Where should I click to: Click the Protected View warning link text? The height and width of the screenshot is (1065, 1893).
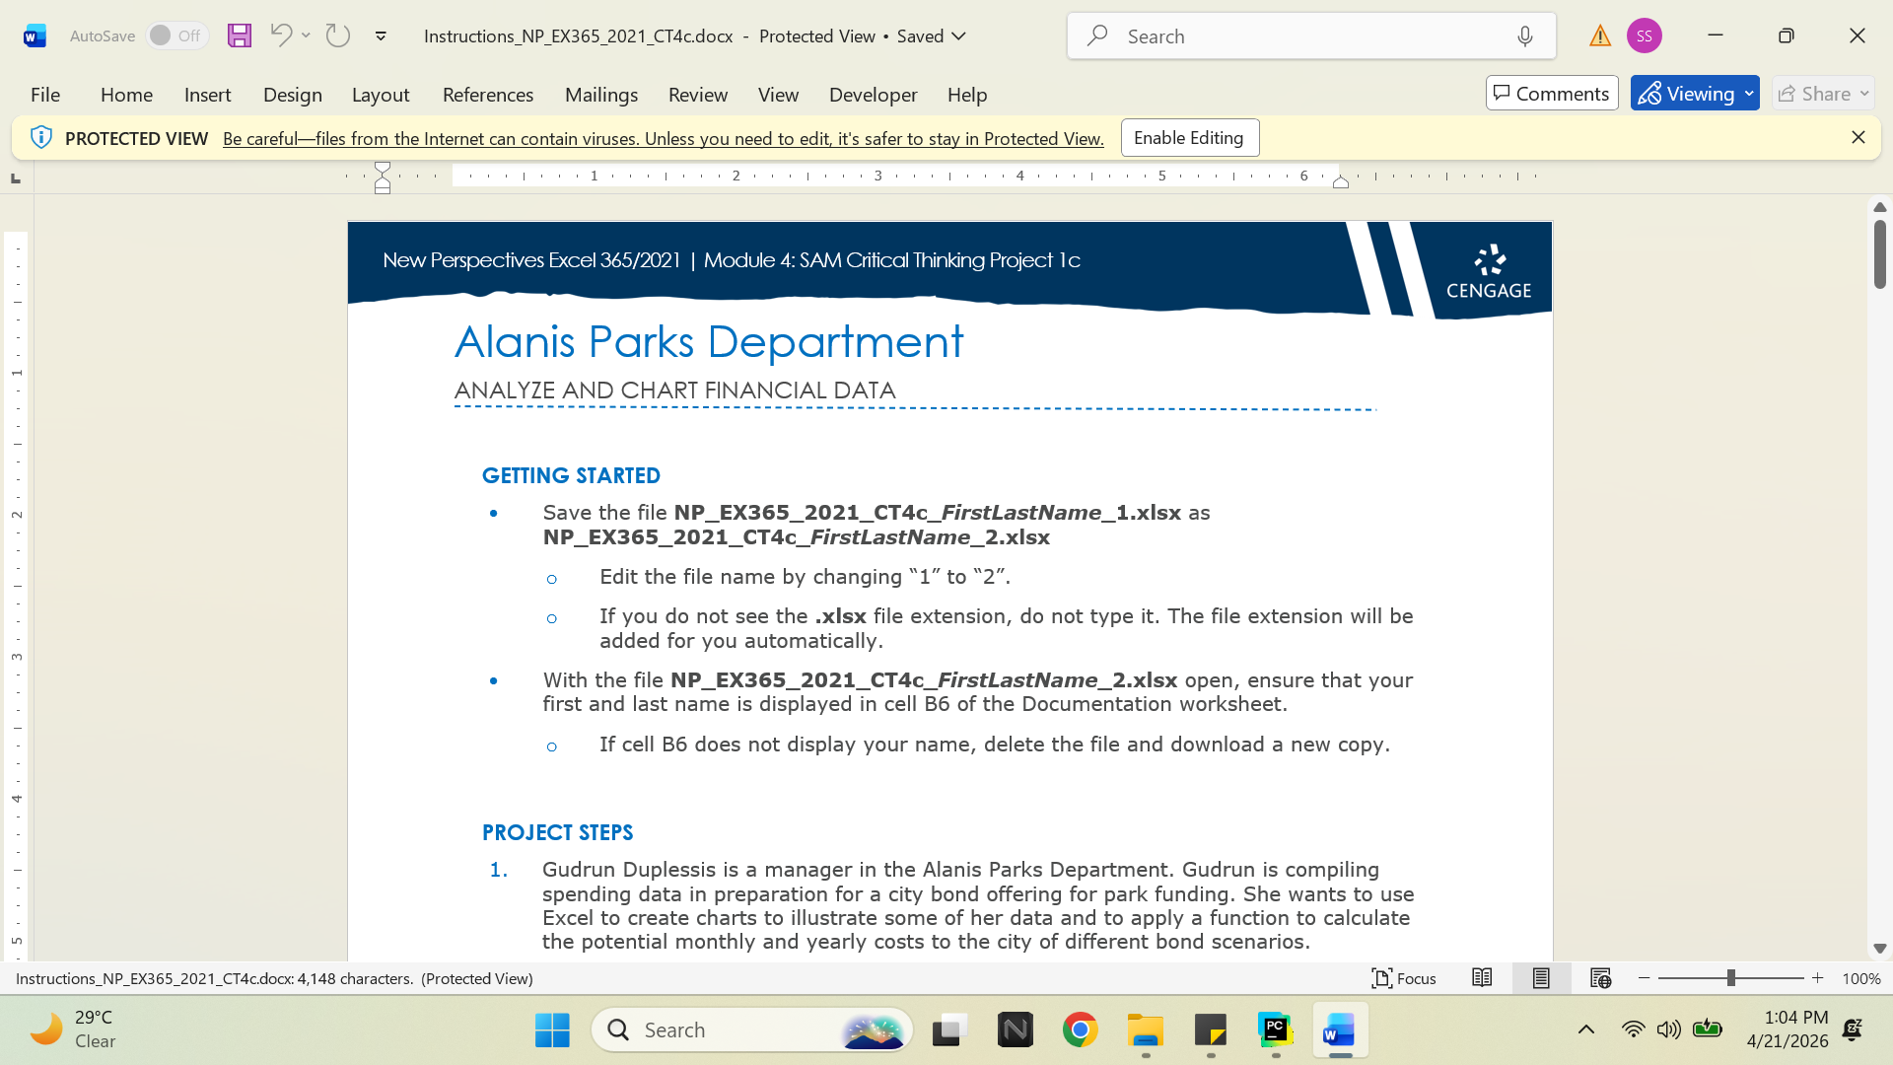pyautogui.click(x=663, y=138)
